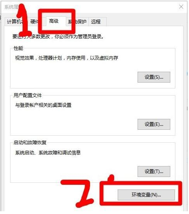189x214 pixels.
Task: Click user profile 设置(E) button
Action: pyautogui.click(x=154, y=124)
